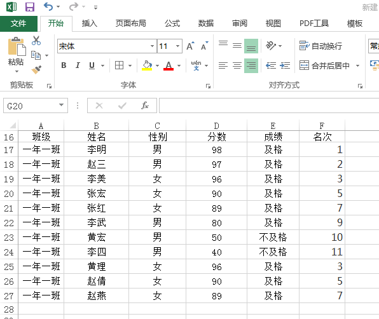Image resolution: width=379 pixels, height=319 pixels.
Task: Open the 对齐方式 group dialog launcher
Action: pos(360,86)
